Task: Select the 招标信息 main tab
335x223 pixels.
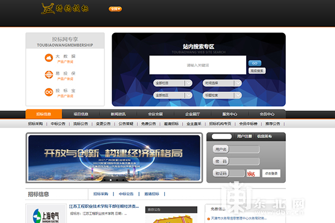Action: (x=44, y=114)
